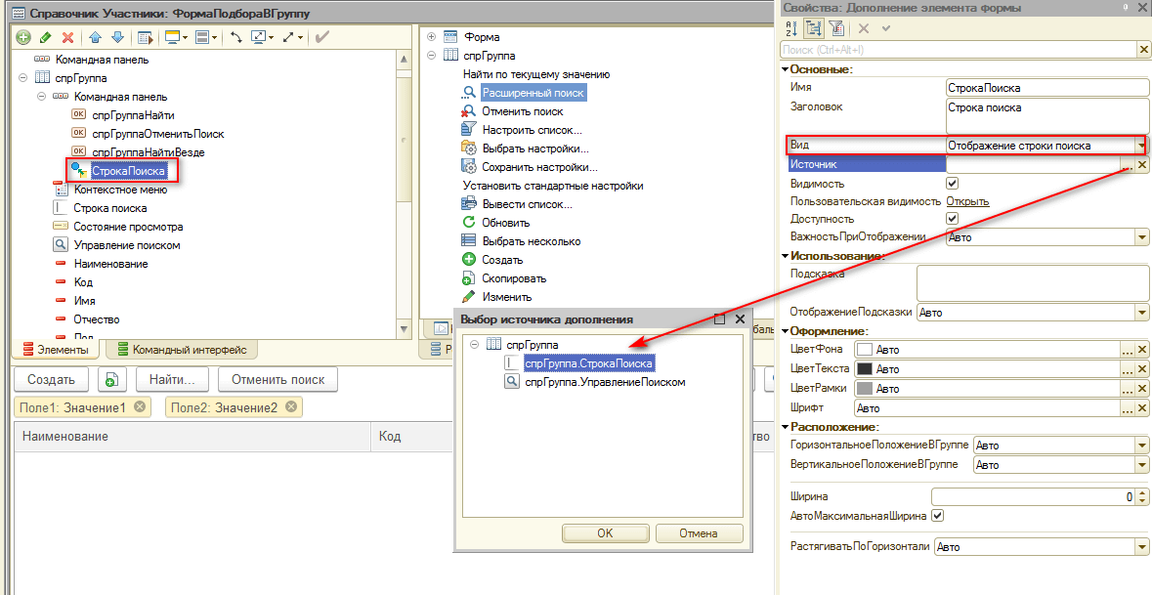Viewport: 1152px width, 595px height.
Task: Move element up with blue arrow icon
Action: 96,38
